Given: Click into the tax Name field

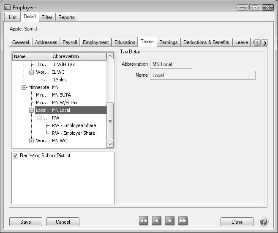Looking at the screenshot, I should click(x=203, y=75).
